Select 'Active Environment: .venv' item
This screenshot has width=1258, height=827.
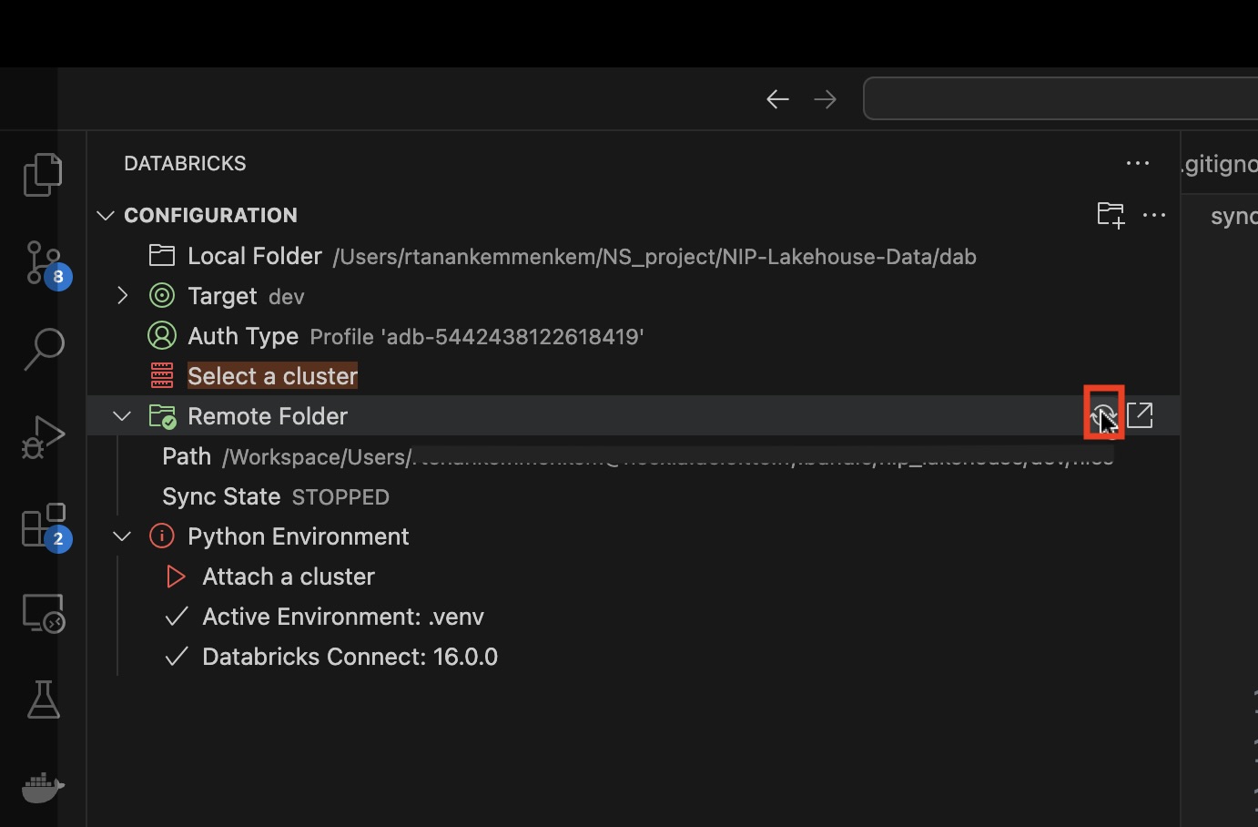click(343, 617)
